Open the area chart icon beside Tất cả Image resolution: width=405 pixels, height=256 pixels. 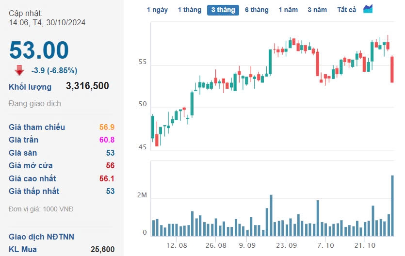(x=368, y=9)
